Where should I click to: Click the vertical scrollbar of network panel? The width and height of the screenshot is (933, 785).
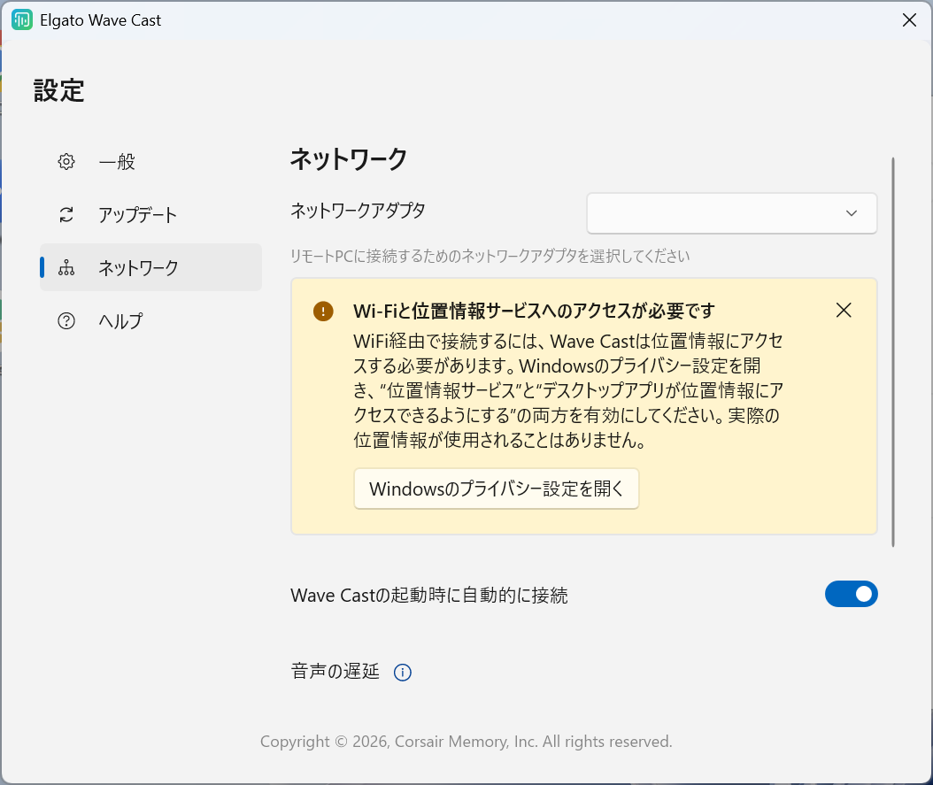pos(892,352)
